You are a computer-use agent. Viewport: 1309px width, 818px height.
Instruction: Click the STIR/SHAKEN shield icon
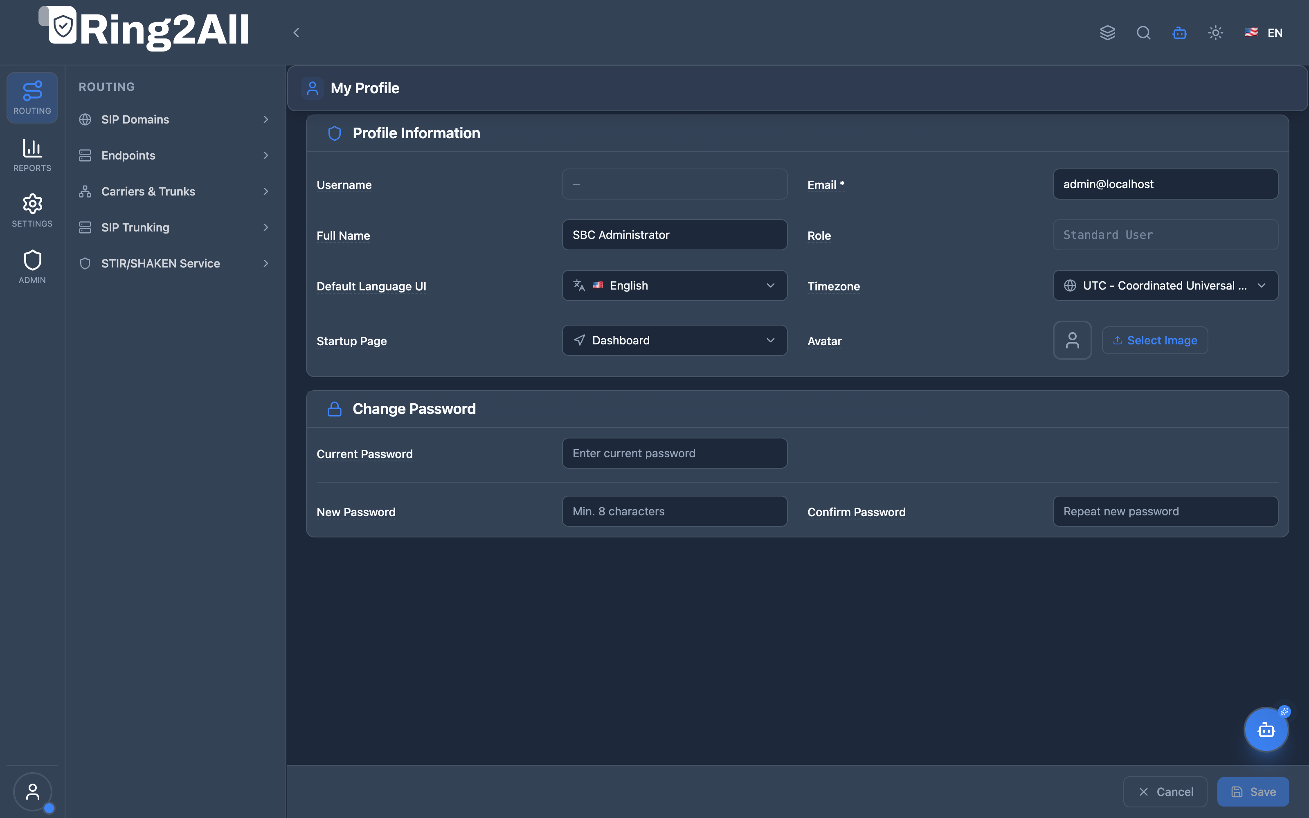click(85, 263)
